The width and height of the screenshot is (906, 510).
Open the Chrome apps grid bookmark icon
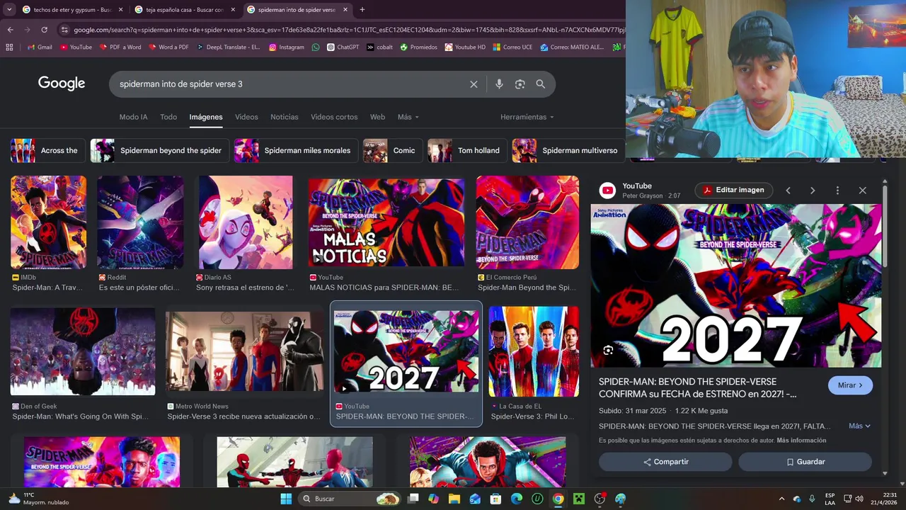click(x=9, y=47)
